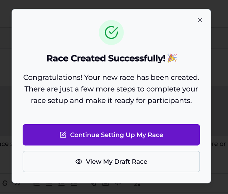The image size is (228, 194).
Task: Close the Race Created dialog
Action: point(200,20)
